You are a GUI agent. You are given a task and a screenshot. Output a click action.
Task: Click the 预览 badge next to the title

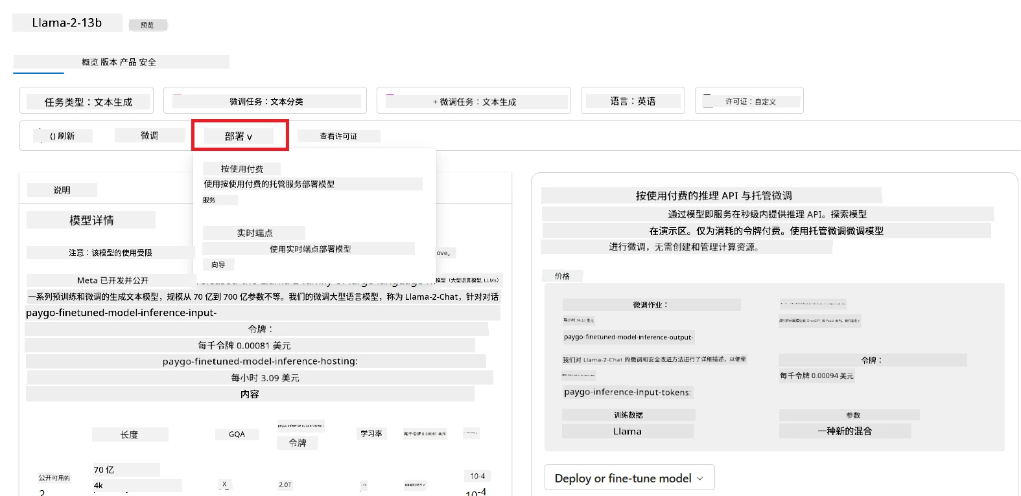[147, 25]
